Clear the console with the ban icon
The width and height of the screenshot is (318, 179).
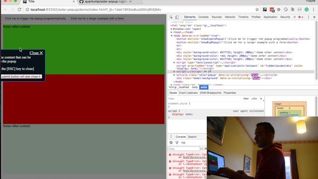pos(171,143)
